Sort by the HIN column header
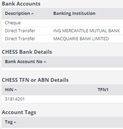 (9, 90)
